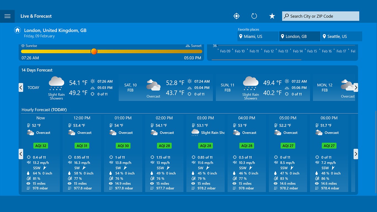This screenshot has height=212, width=377.
Task: Select the London, GB favorite place
Action: click(299, 36)
